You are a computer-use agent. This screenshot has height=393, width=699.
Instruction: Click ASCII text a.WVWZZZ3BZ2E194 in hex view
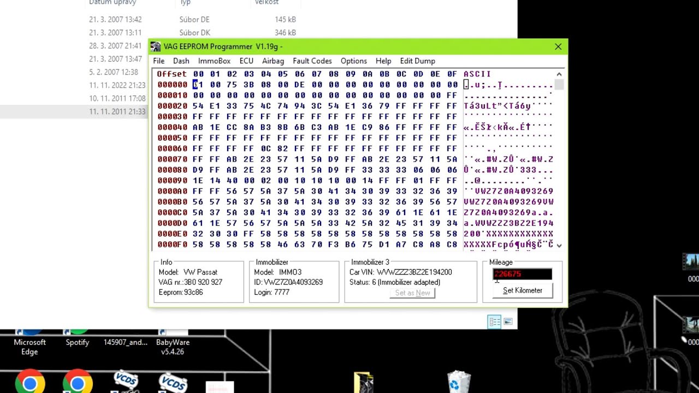pos(508,223)
